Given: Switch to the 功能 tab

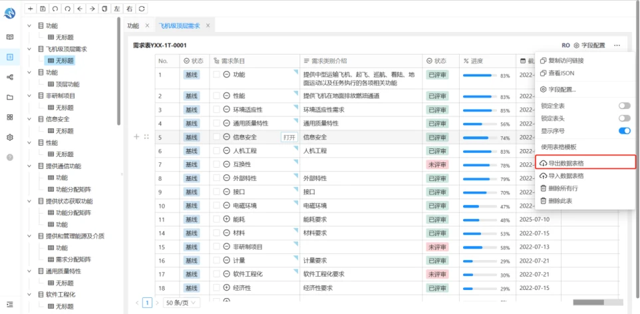Looking at the screenshot, I should 133,26.
